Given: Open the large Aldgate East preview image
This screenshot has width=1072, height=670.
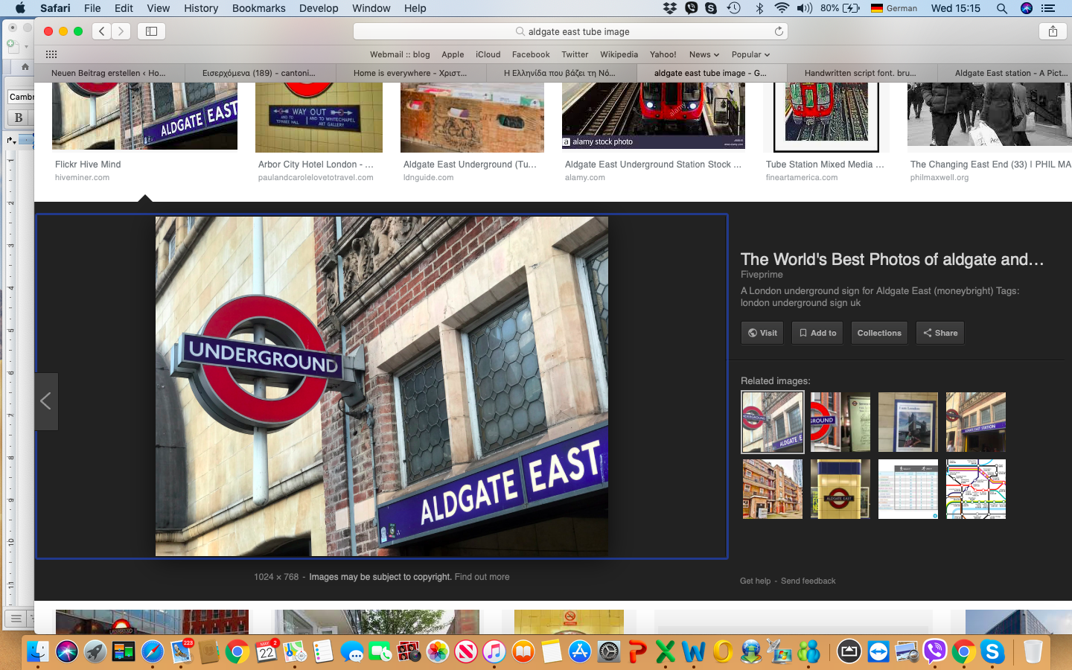Looking at the screenshot, I should (x=382, y=386).
